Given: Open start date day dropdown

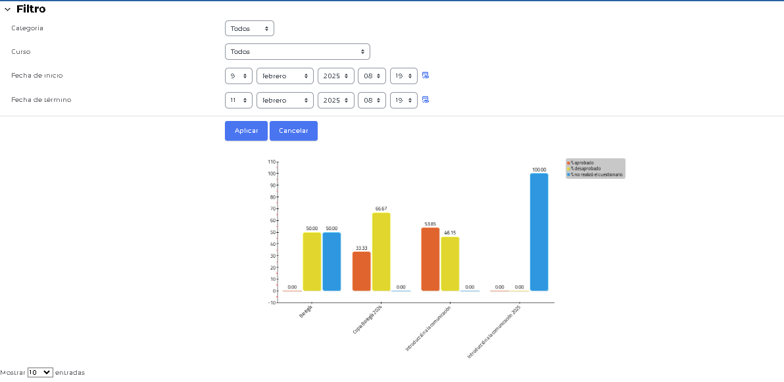Looking at the screenshot, I should tap(238, 76).
